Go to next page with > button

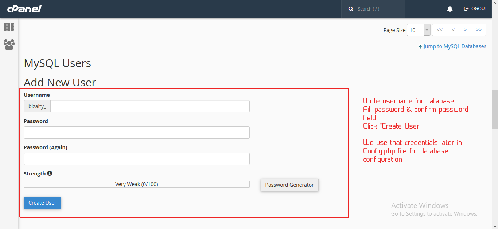[465, 30]
